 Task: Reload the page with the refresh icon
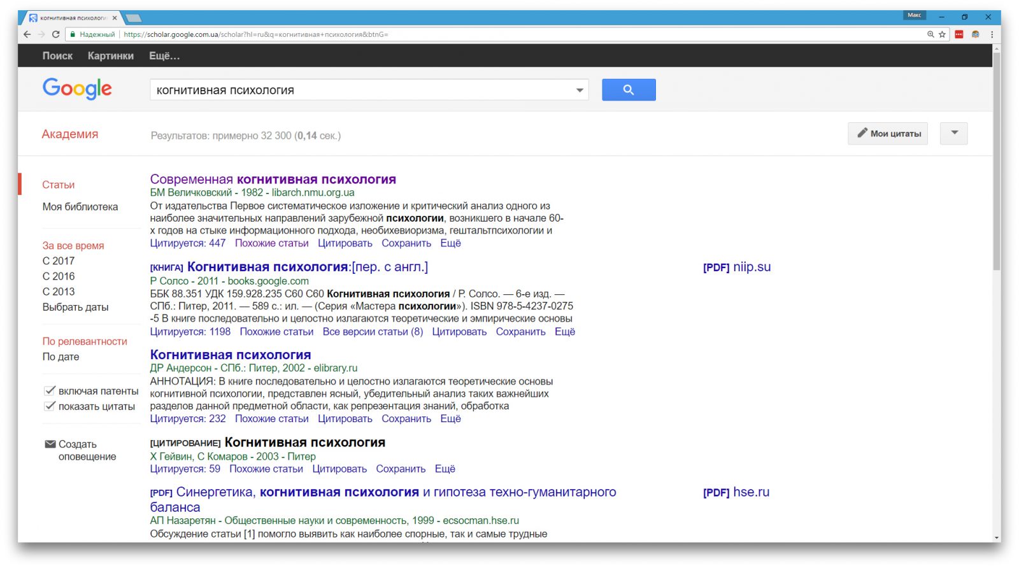pos(55,34)
